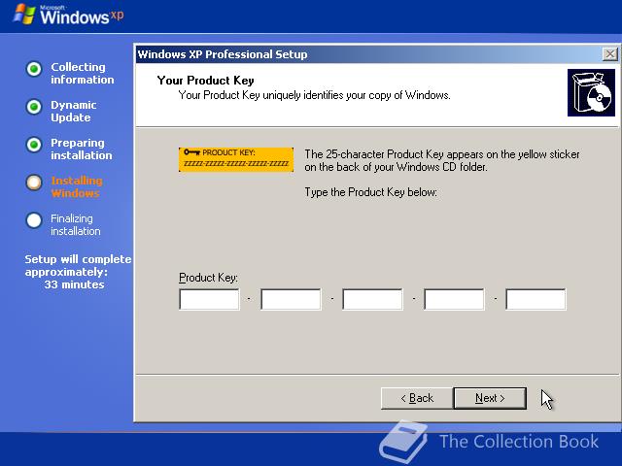Click the 'Finalizing installation' label
The width and height of the screenshot is (622, 466).
pos(76,224)
